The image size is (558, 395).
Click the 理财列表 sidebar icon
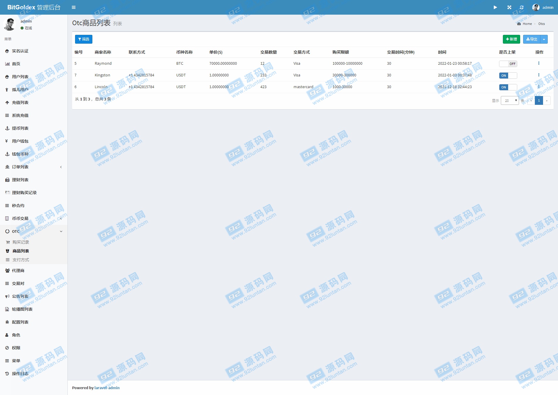[7, 180]
